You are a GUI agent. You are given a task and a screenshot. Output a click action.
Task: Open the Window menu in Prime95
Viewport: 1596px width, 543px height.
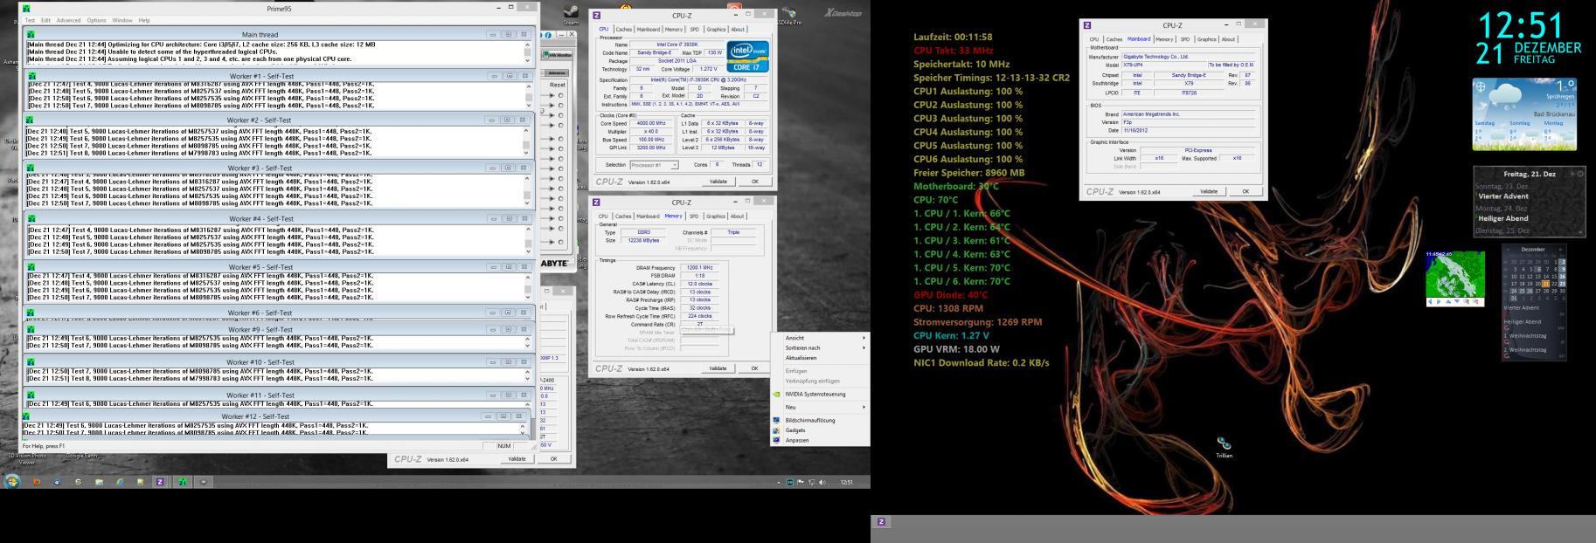click(122, 20)
